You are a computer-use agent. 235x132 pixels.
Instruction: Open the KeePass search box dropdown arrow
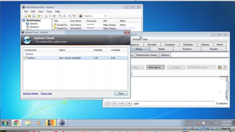[x=105, y=16]
